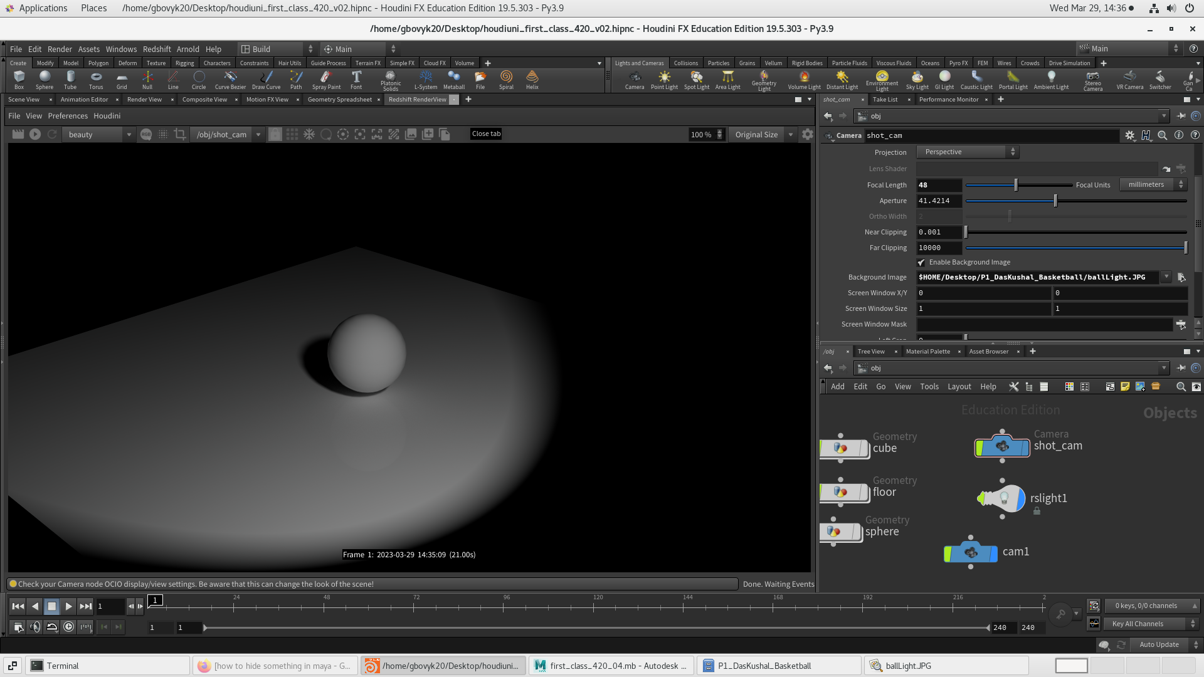This screenshot has width=1204, height=677.
Task: Open Focal Units millimeters dropdown
Action: click(1154, 185)
